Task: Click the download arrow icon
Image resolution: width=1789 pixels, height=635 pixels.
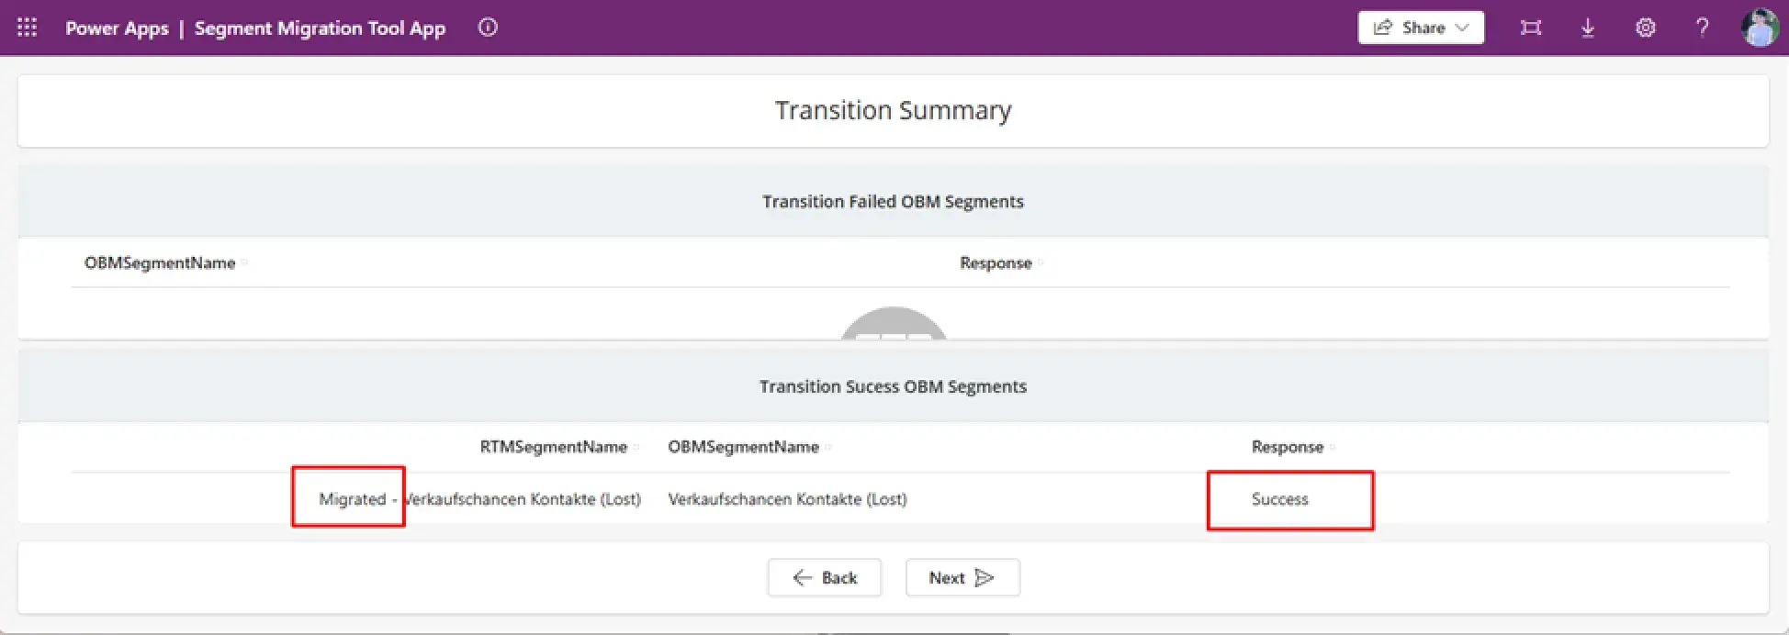Action: [1588, 28]
